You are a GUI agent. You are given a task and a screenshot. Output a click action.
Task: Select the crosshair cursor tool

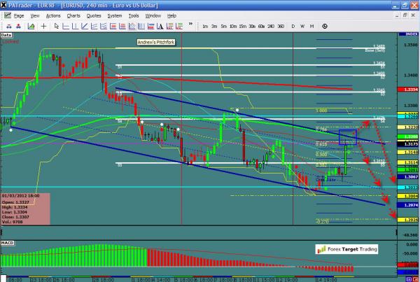click(43, 26)
